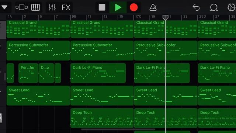Switch to the Tracks view icon
The height and width of the screenshot is (133, 236).
tap(21, 7)
